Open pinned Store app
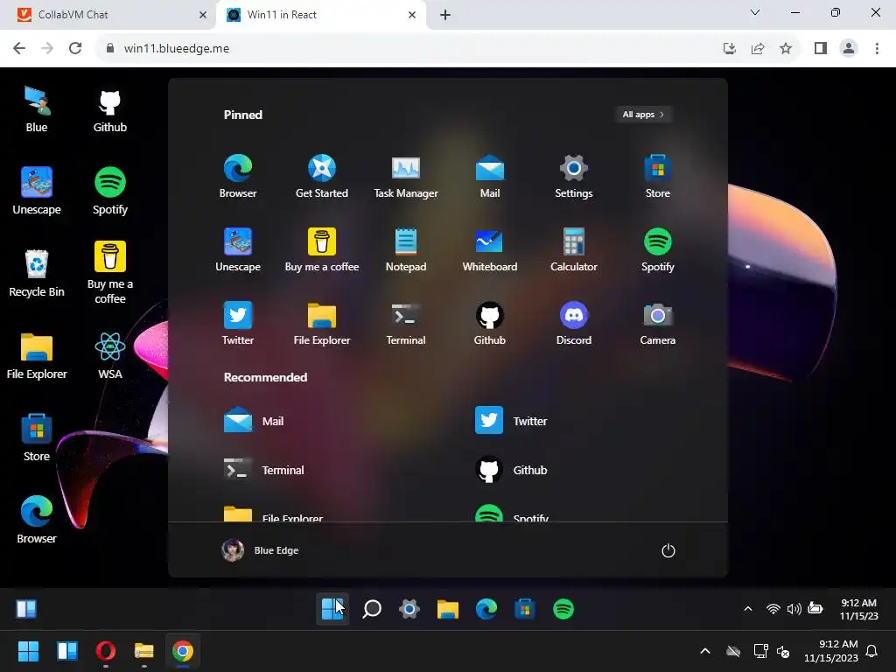 coord(658,176)
